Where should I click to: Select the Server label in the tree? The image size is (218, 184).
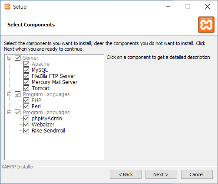point(31,58)
